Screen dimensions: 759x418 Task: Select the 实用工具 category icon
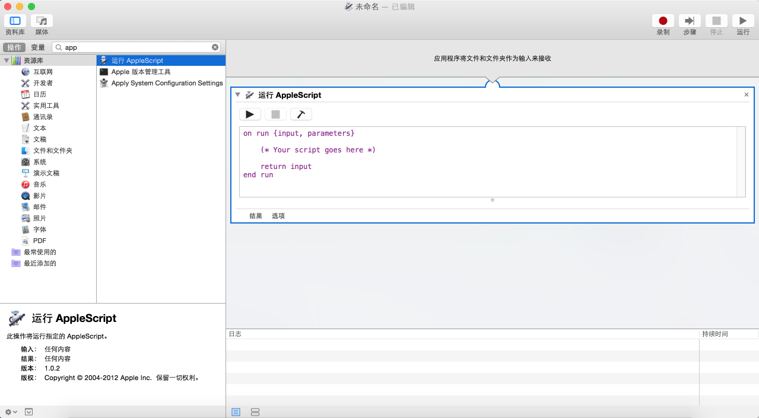tap(26, 106)
